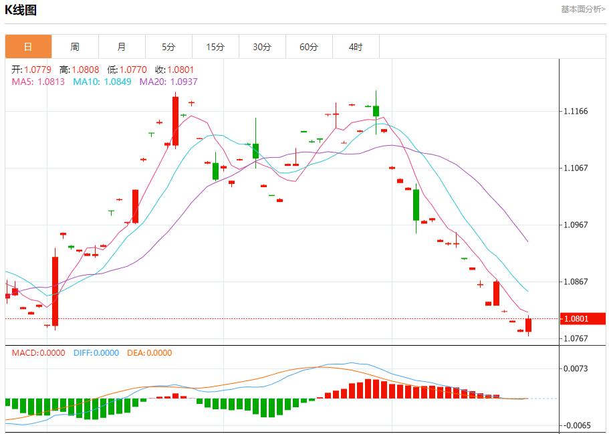Viewport: 609px width, 434px height.
Task: Click the DEA value label
Action: [x=149, y=353]
